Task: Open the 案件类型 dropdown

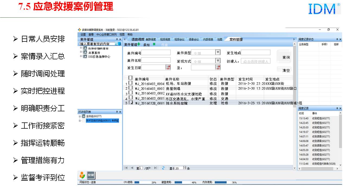Action: coord(218,53)
